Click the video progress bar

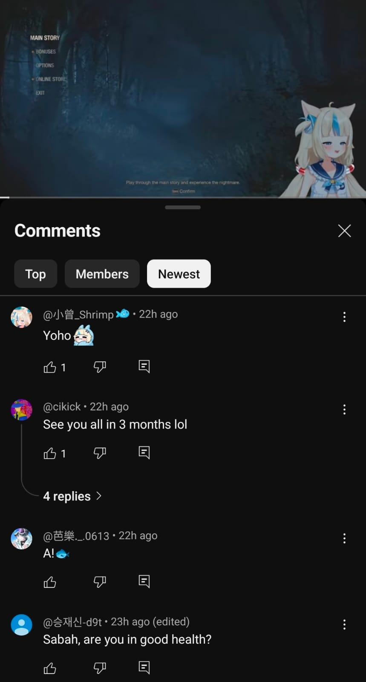point(183,197)
